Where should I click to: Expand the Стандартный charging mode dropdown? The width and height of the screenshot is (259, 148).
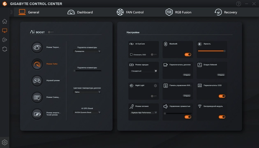click(x=143, y=71)
